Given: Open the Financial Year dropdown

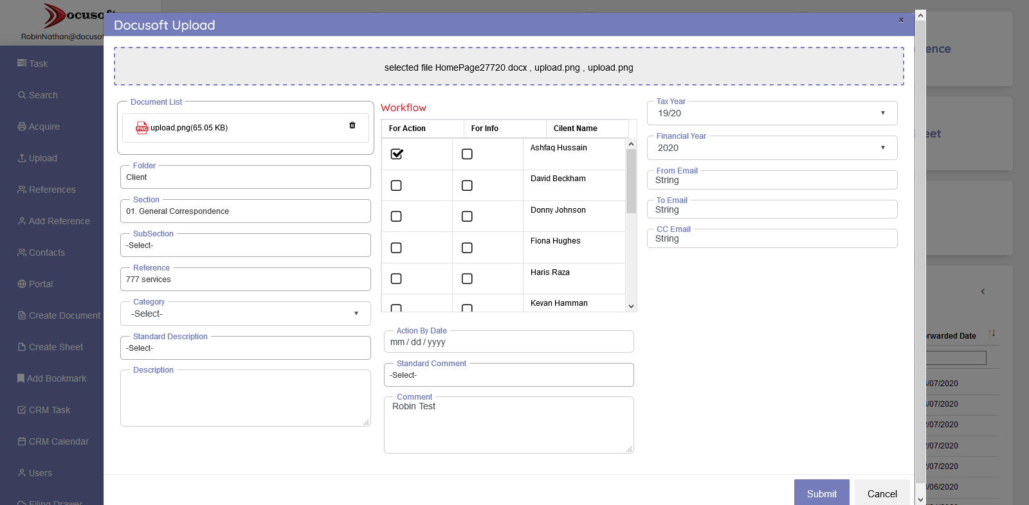Looking at the screenshot, I should pos(772,148).
